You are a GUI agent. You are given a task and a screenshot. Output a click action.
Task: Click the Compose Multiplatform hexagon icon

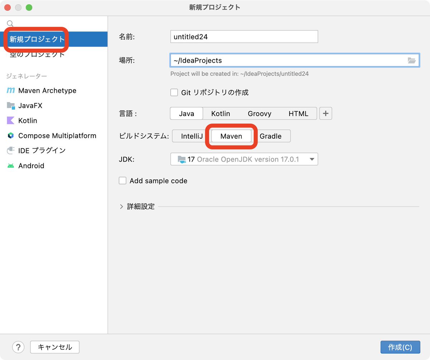click(11, 136)
